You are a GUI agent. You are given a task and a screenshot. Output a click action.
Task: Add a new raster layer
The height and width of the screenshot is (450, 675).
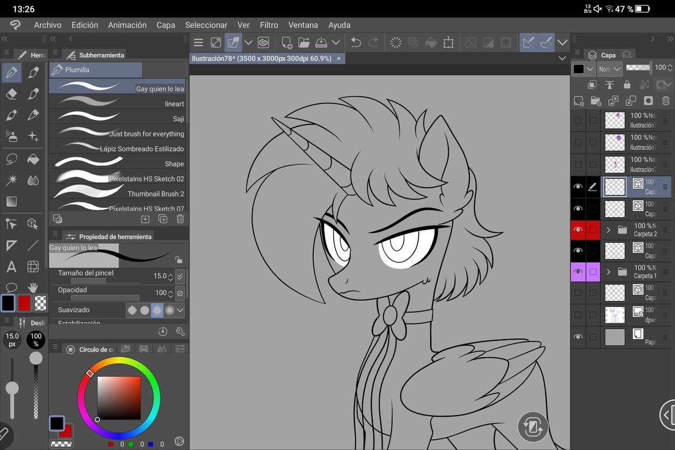tap(578, 101)
